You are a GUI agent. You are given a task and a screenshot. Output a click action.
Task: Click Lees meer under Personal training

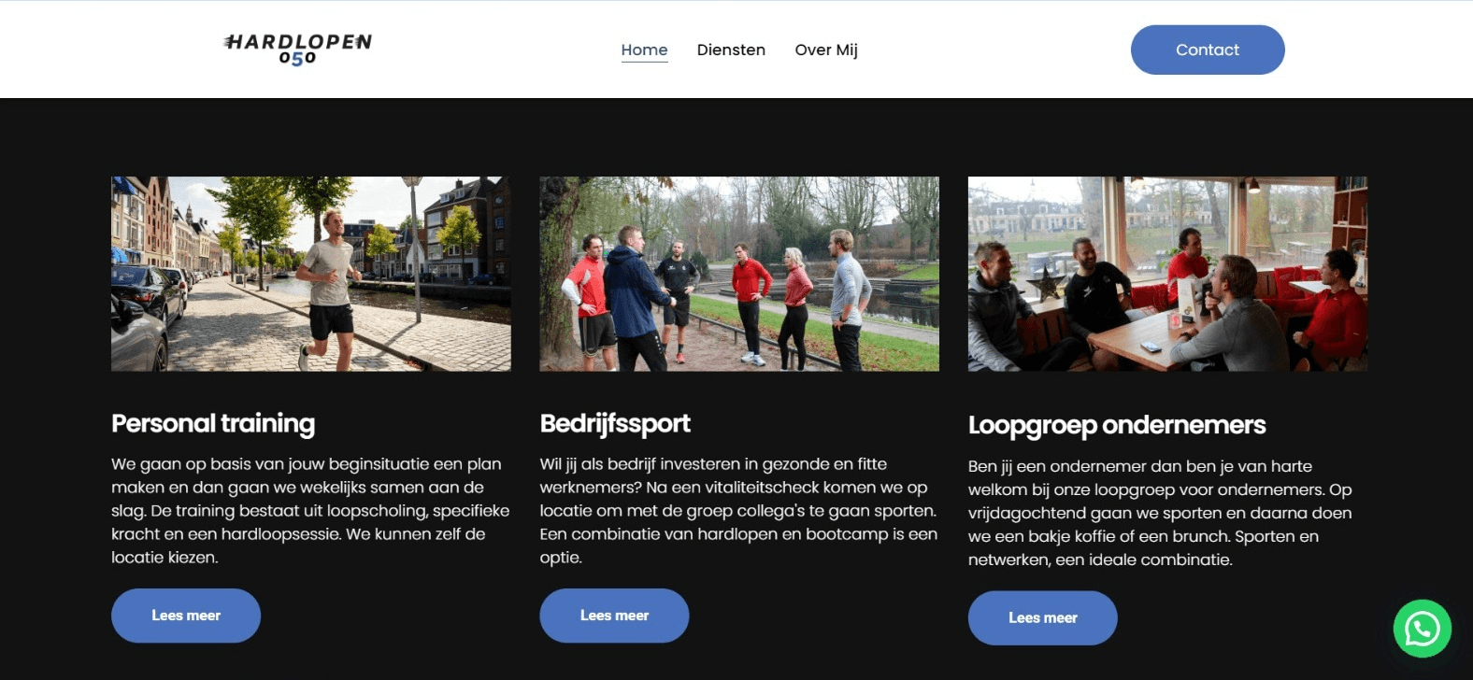(x=186, y=616)
